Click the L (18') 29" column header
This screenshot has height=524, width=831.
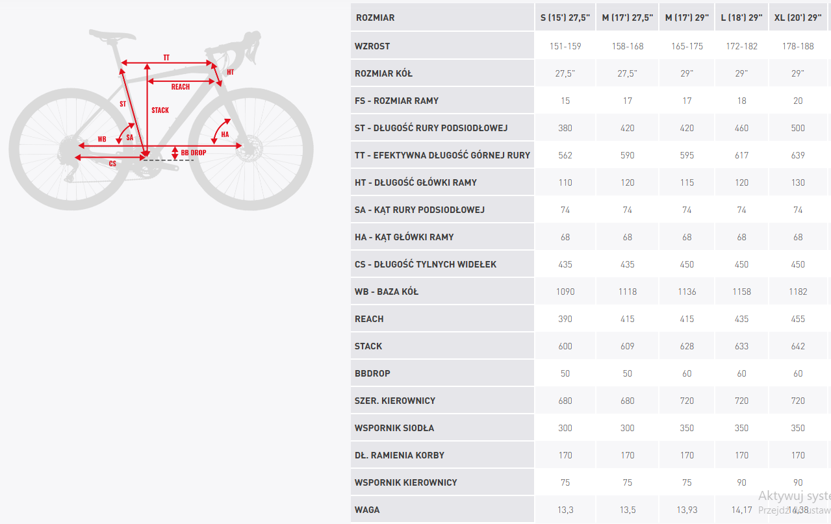click(x=741, y=18)
